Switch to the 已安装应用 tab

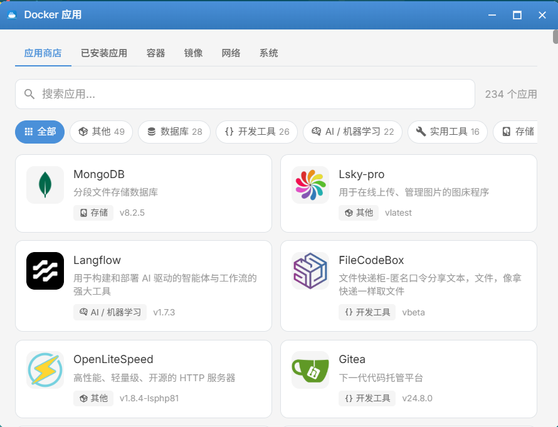coord(103,53)
